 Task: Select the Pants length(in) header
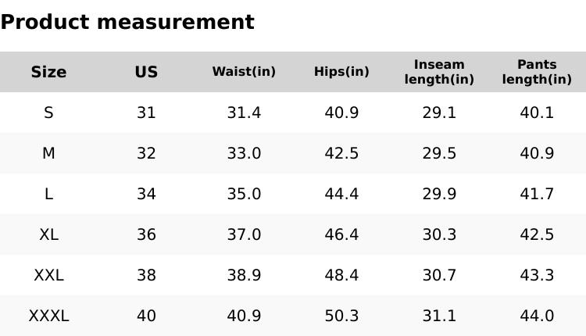(537, 72)
